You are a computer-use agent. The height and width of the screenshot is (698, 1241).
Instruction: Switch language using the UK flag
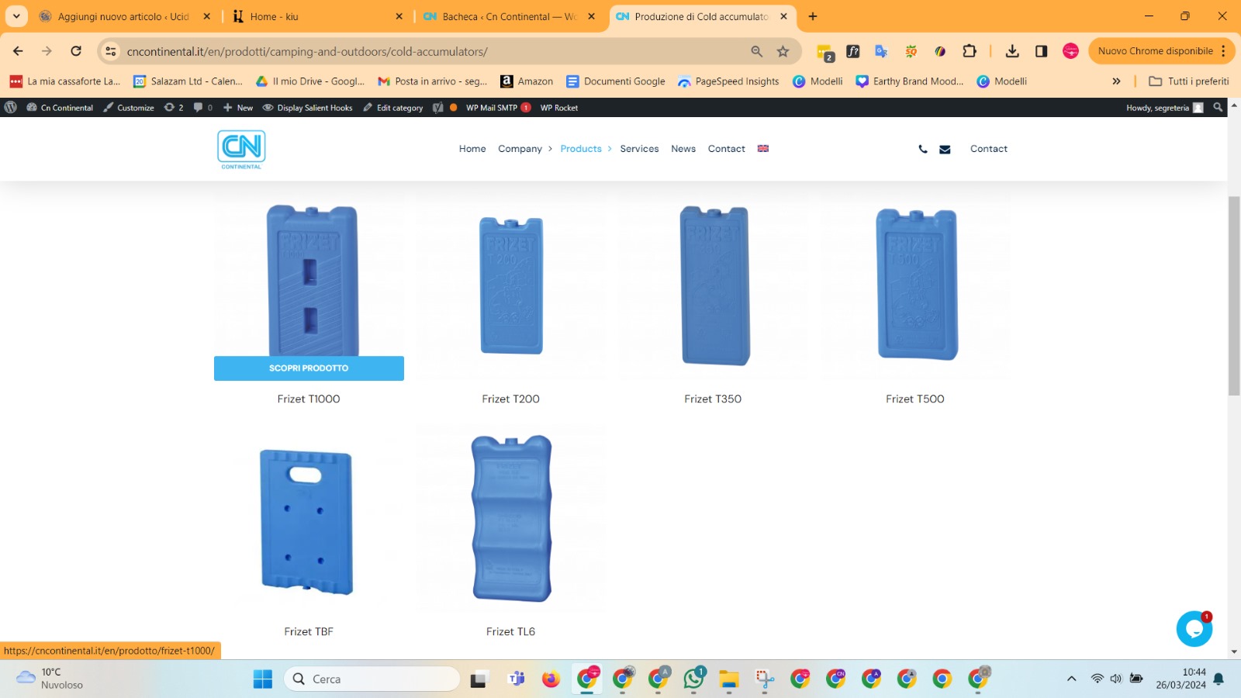763,148
